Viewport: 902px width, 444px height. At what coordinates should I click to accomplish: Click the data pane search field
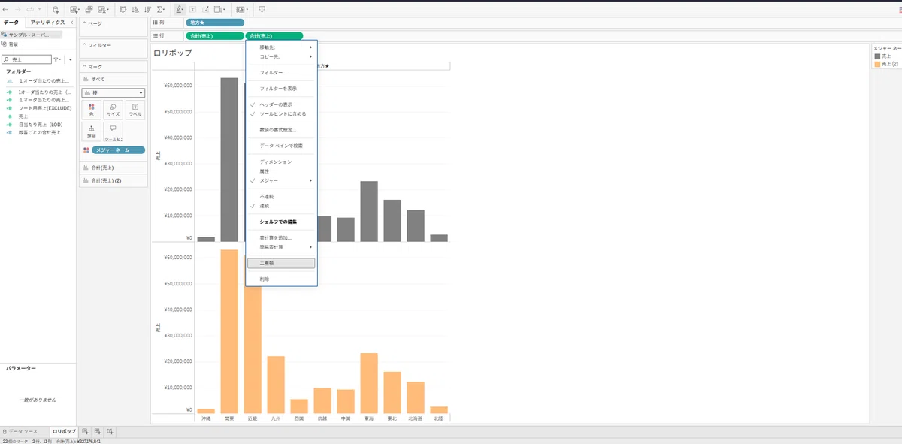click(x=27, y=59)
